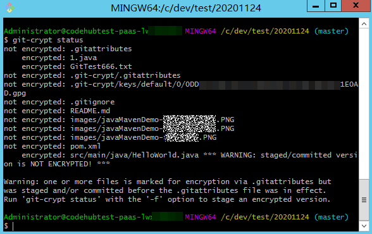Close the MINGW64 terminal window
This screenshot has width=372, height=234.
[356, 6]
